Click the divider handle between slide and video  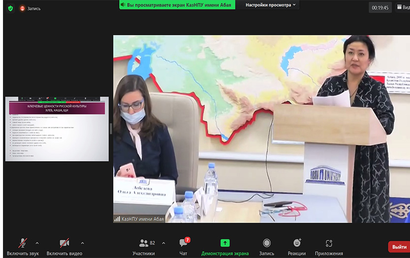click(x=111, y=128)
